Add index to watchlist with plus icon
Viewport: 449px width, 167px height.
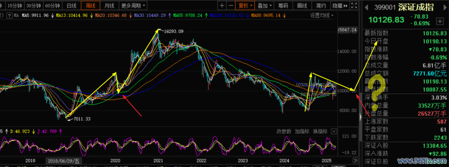(439, 21)
